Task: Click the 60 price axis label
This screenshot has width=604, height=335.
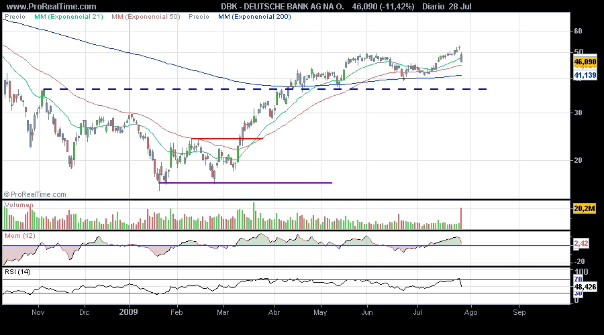Action: pos(578,31)
